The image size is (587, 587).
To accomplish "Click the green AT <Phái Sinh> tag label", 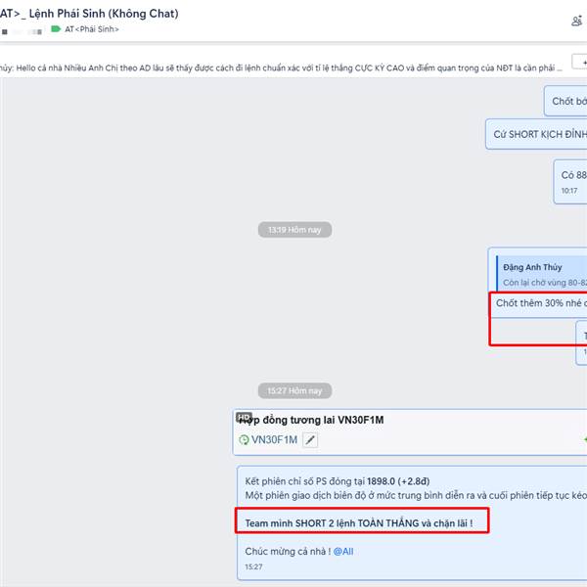I will pyautogui.click(x=85, y=29).
